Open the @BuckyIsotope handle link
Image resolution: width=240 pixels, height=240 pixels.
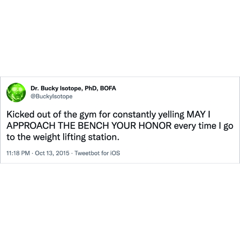coord(52,96)
